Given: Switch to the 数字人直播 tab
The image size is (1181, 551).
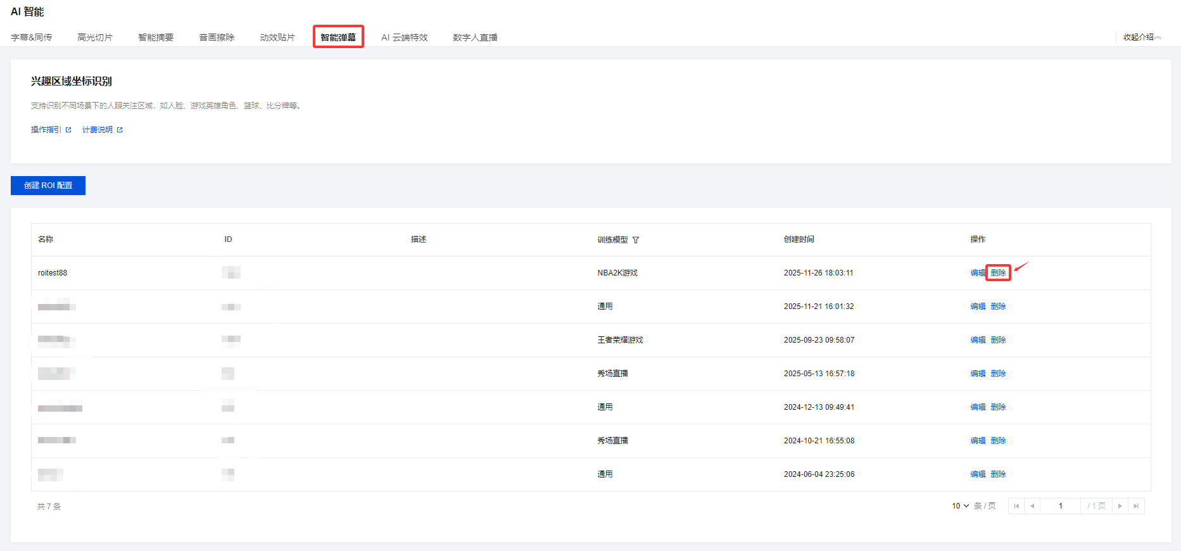Looking at the screenshot, I should pyautogui.click(x=475, y=37).
